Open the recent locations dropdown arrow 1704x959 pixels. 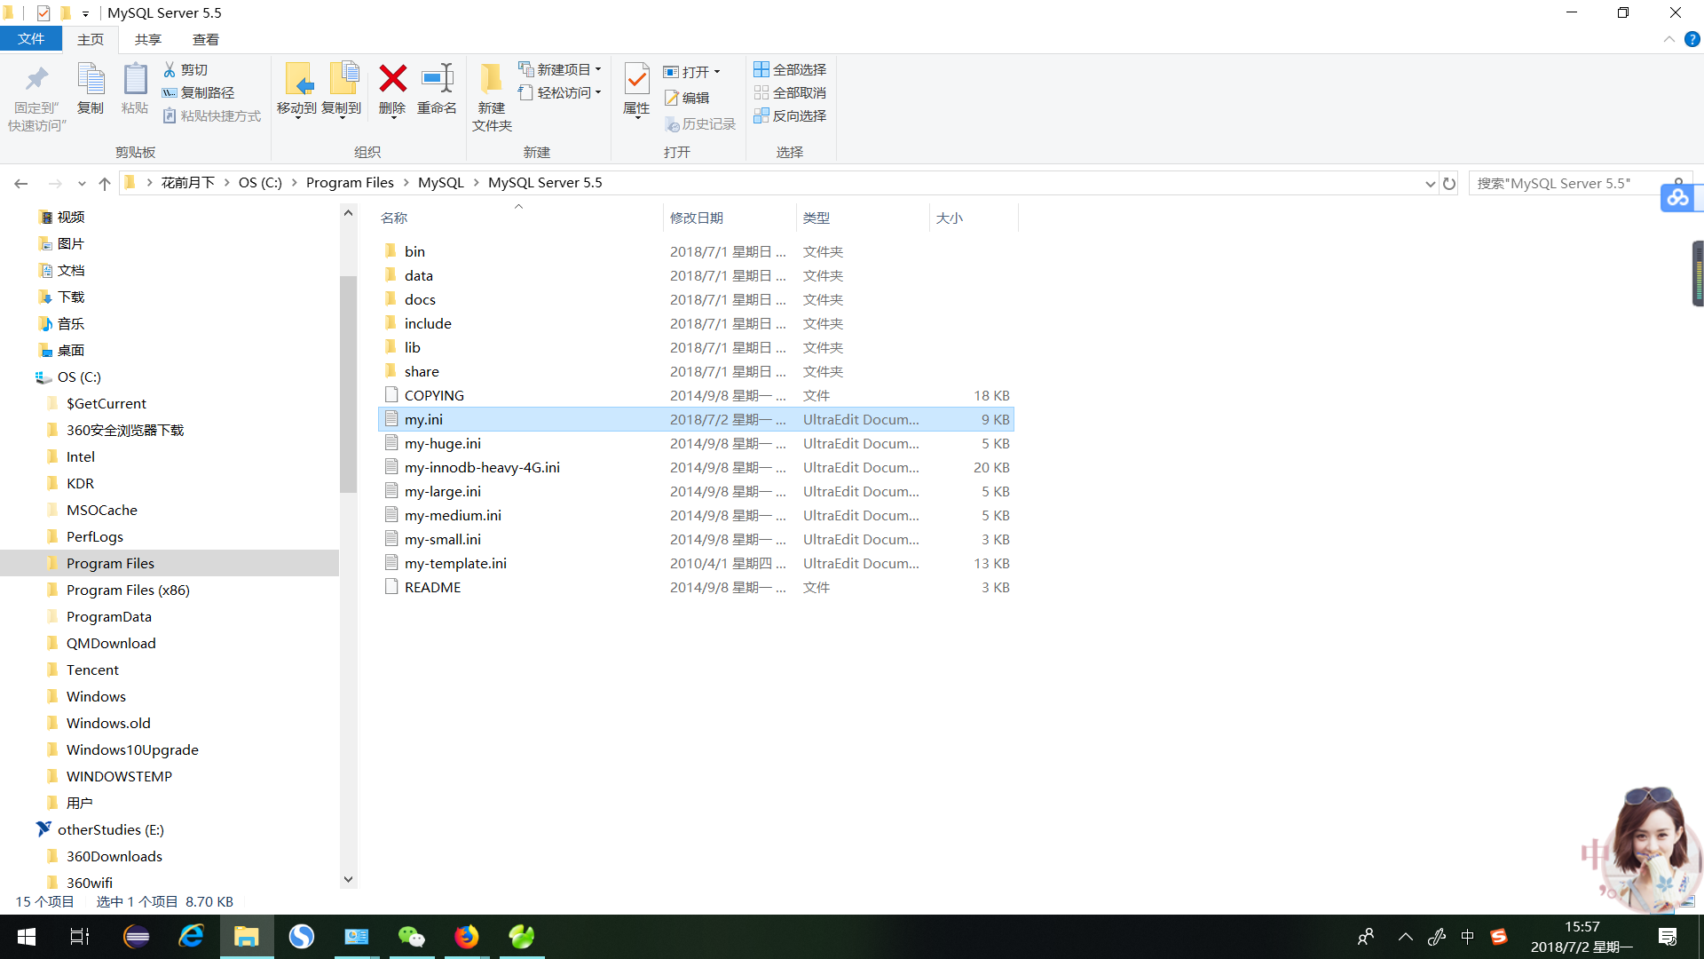coord(82,183)
